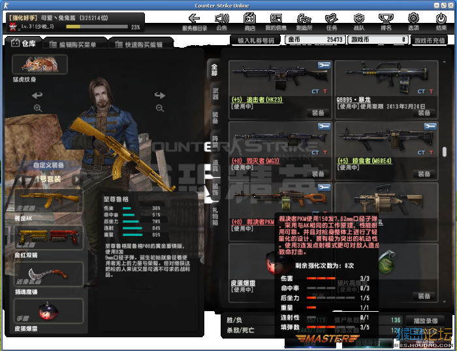
Task: Select grenade launcher weapon image
Action: [x=388, y=200]
